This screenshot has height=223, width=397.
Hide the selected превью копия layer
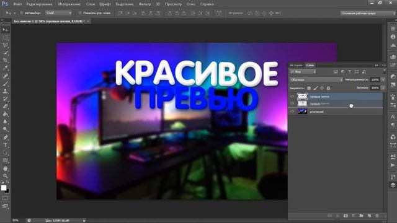(x=292, y=97)
